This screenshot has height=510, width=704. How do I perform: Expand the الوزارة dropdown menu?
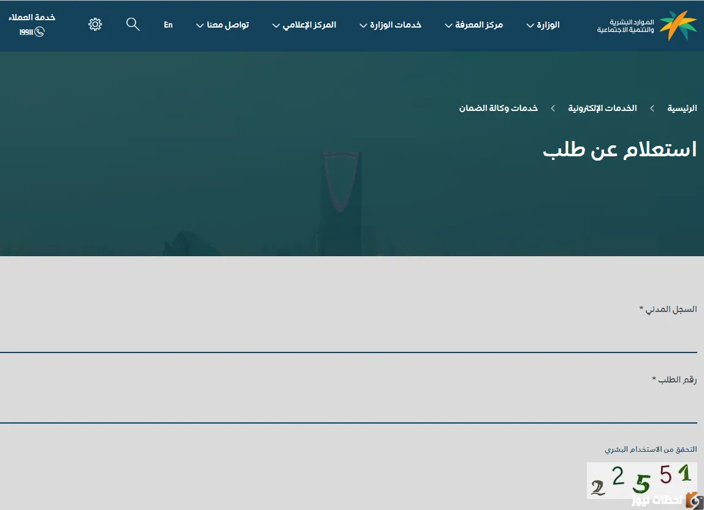(543, 25)
